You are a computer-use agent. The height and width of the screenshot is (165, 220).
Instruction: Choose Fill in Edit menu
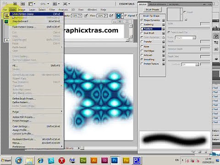click(36, 66)
